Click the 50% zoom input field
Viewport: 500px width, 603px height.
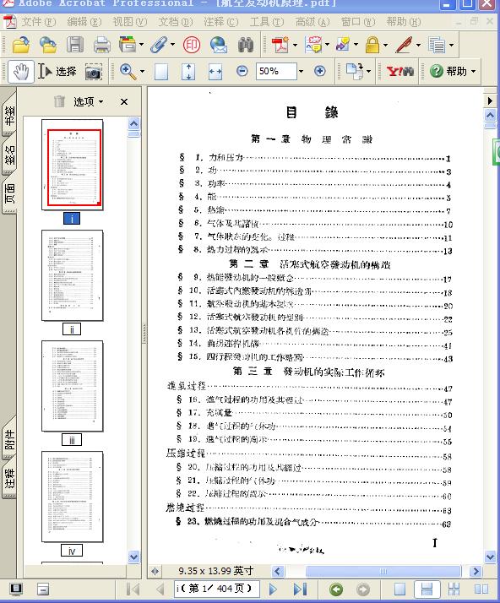tap(276, 71)
